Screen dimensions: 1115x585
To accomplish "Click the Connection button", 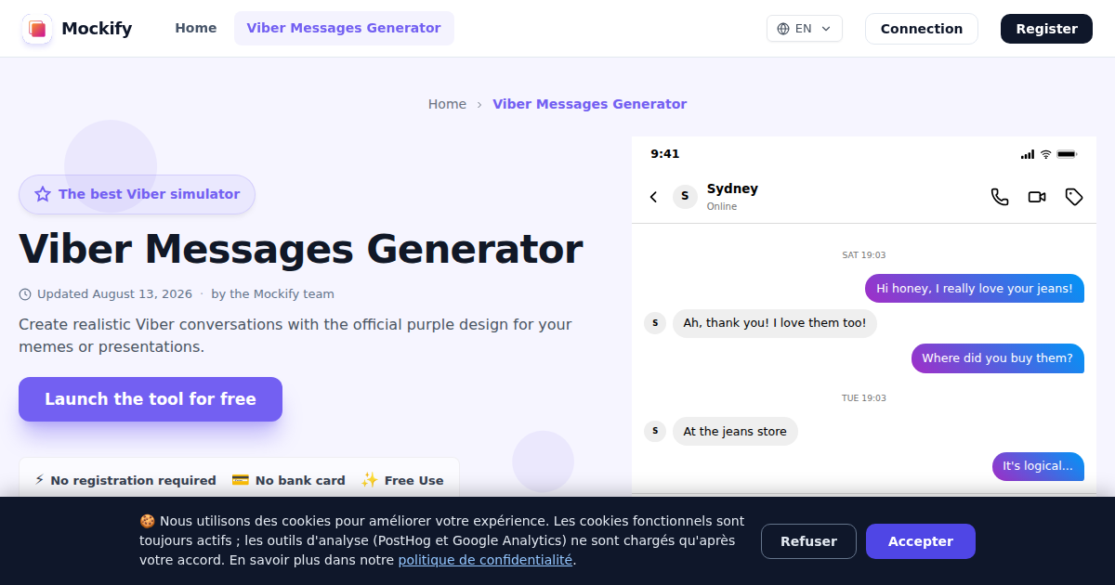I will coord(922,29).
